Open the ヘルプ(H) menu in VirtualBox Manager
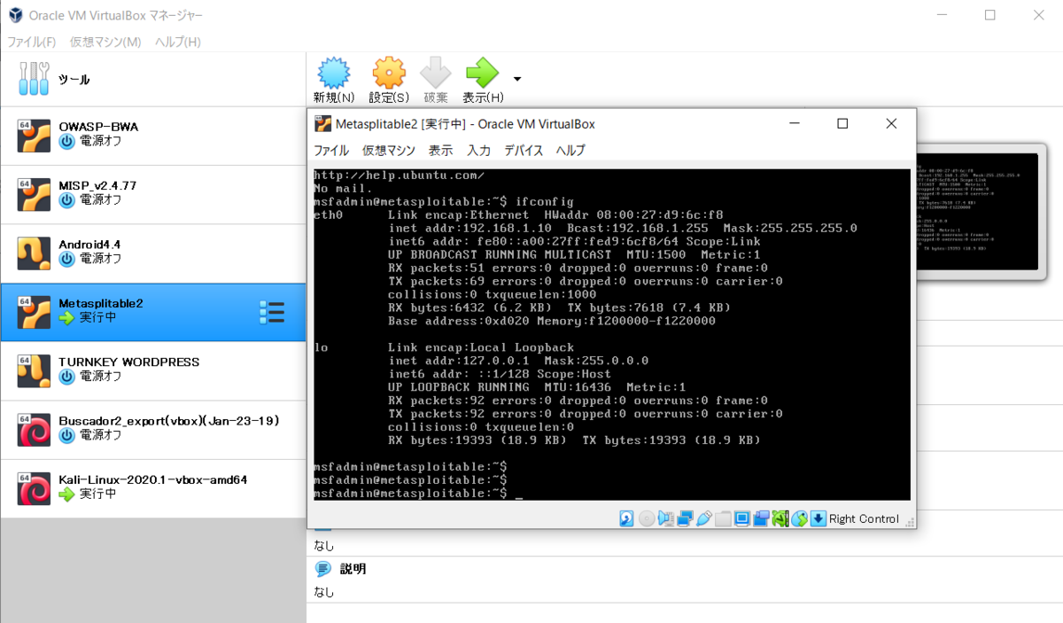1063x623 pixels. [178, 42]
